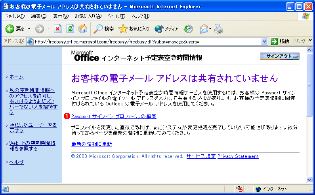
Task: Click the page icon in status bar
Action: tap(6, 189)
